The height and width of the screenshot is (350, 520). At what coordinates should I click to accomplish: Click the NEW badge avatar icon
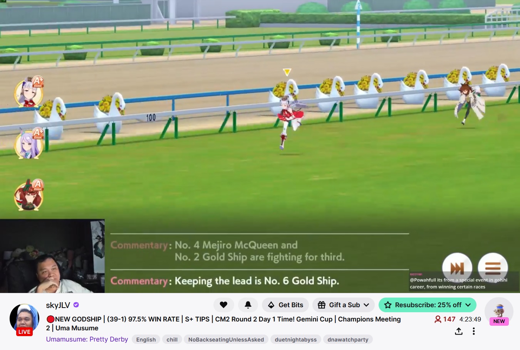point(499,311)
